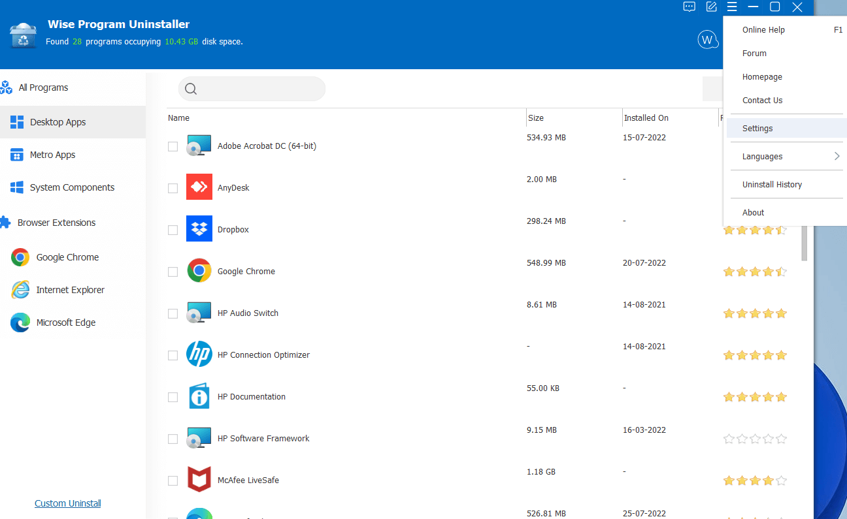Image resolution: width=847 pixels, height=519 pixels.
Task: Select the HP Connection Optimizer checkbox
Action: (173, 355)
